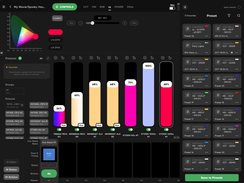Click the star on CCT-18.0%-2 preset card
Image resolution: width=244 pixels, height=183 pixels.
coord(232,52)
